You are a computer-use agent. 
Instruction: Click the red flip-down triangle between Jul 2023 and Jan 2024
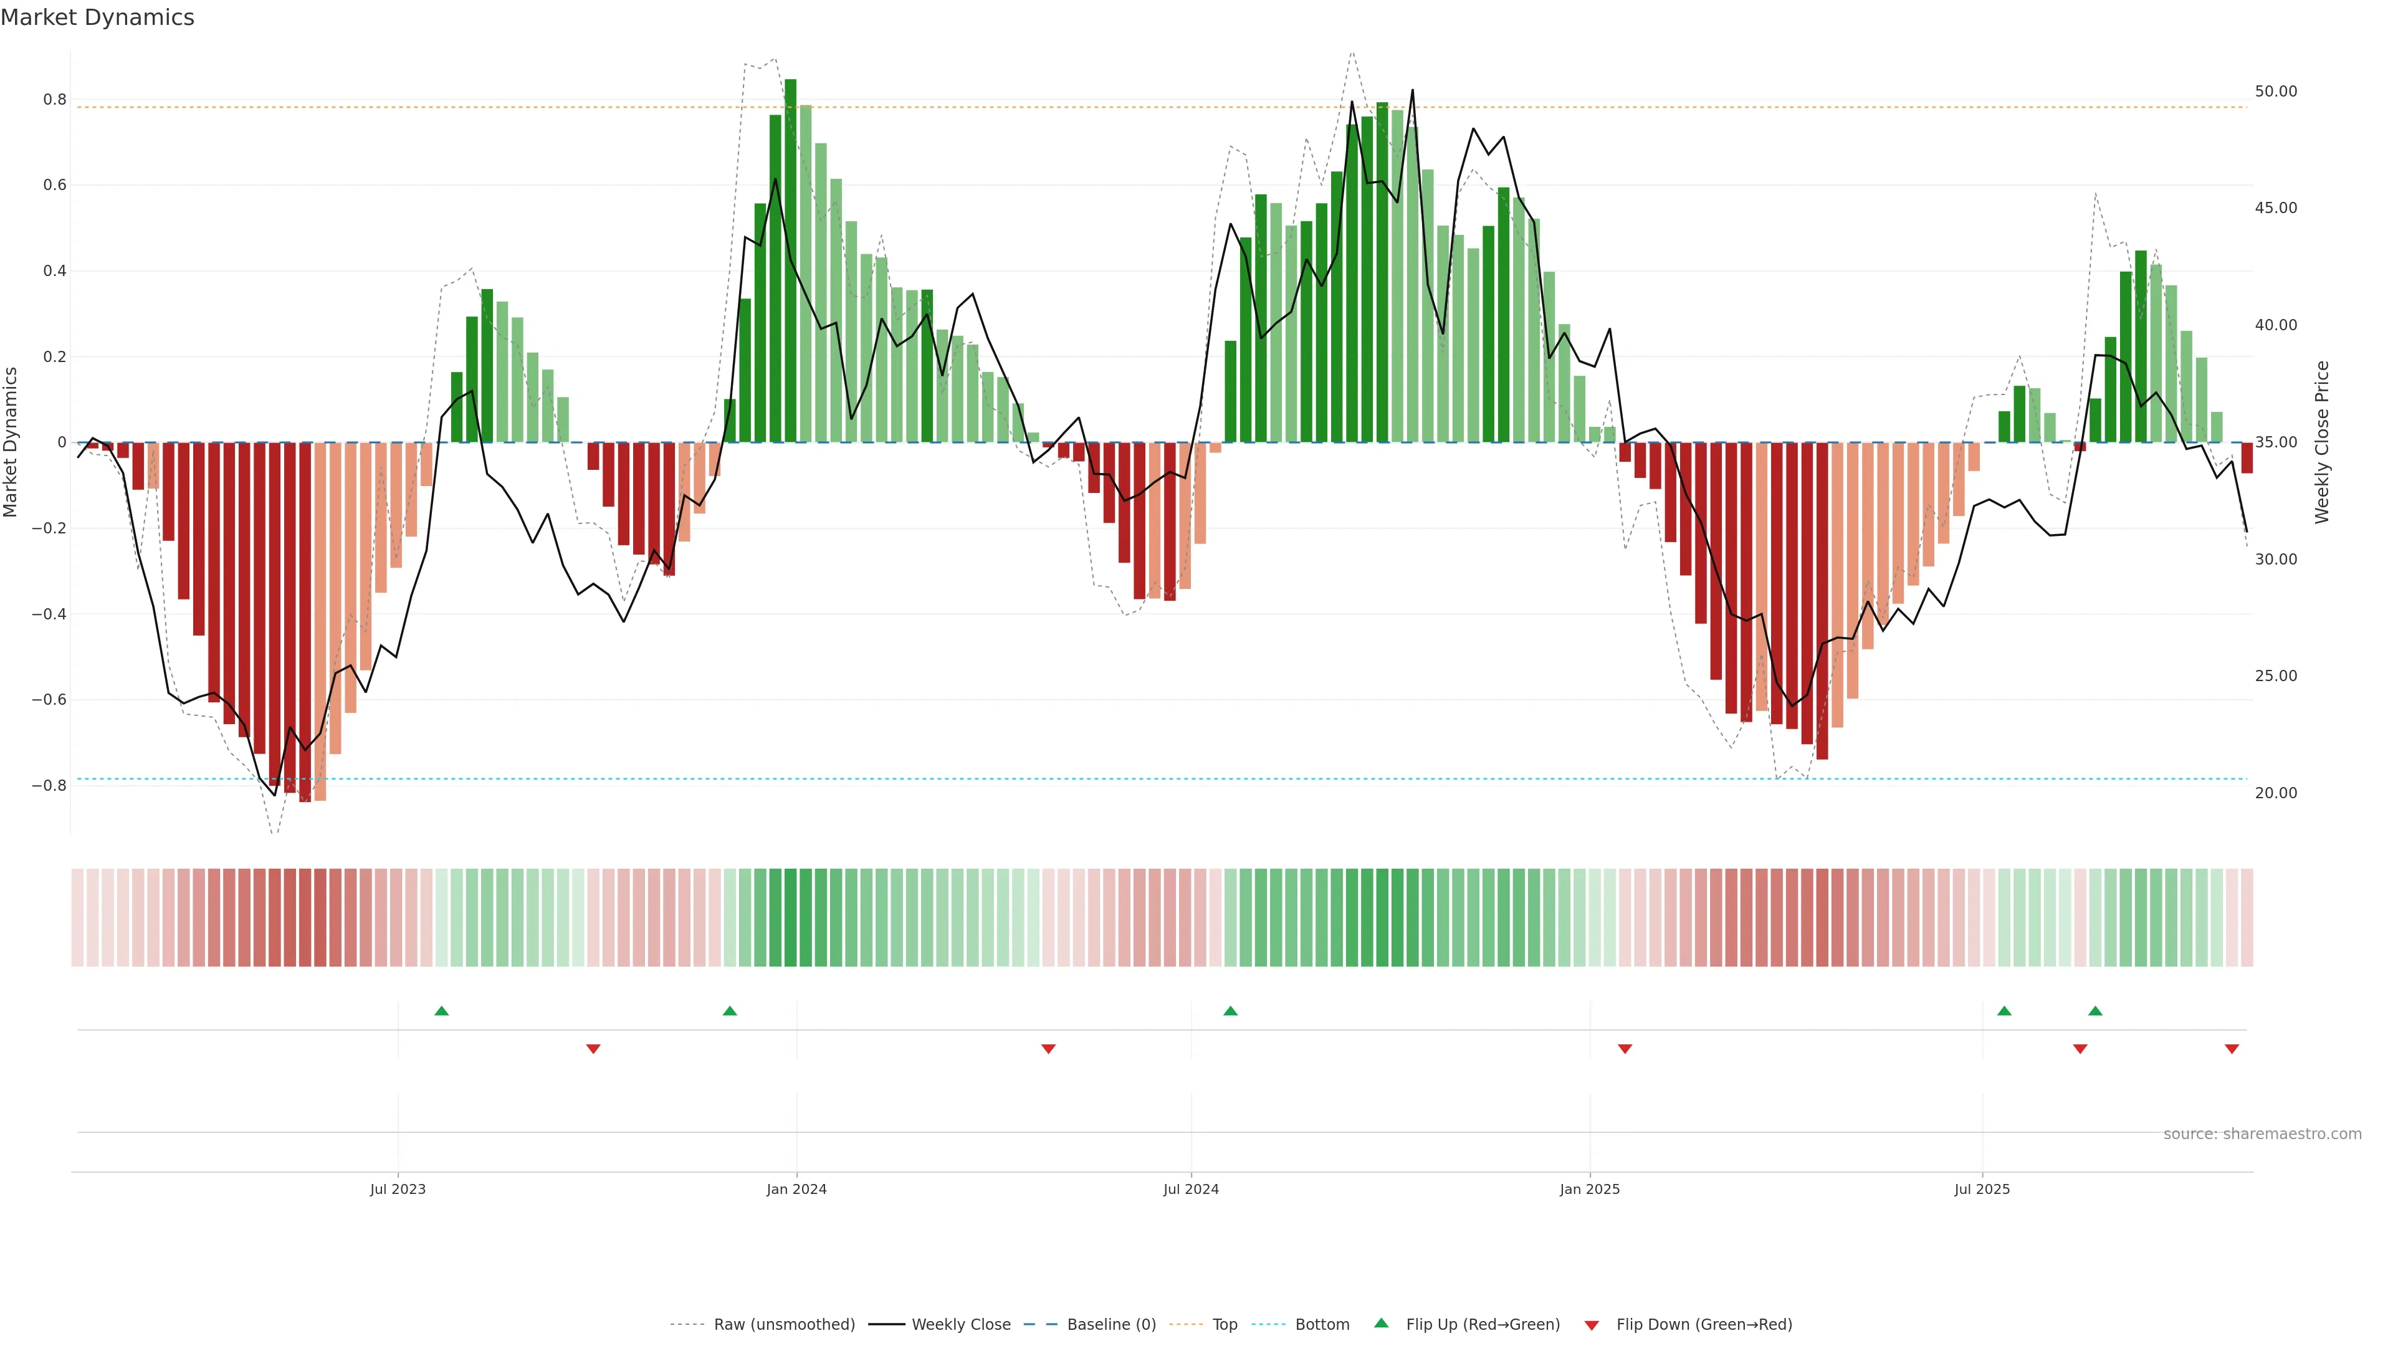pyautogui.click(x=593, y=1049)
